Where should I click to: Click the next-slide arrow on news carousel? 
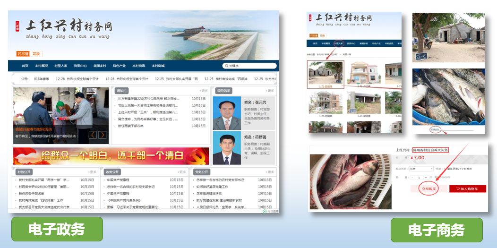(102, 135)
